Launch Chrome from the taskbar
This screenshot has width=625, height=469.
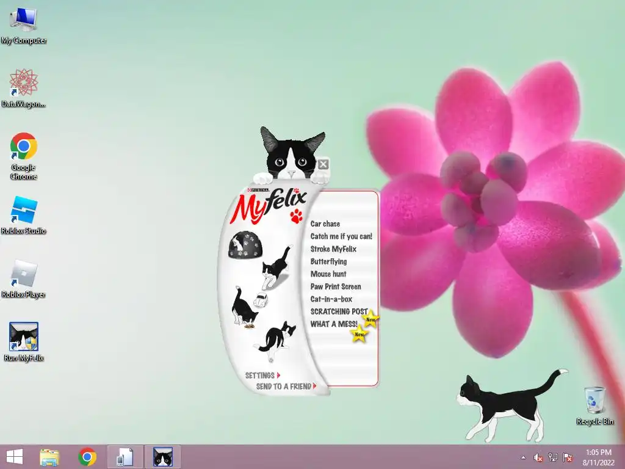tap(87, 457)
